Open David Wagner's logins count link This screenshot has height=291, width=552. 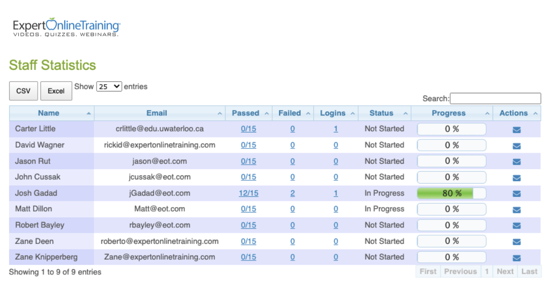pos(336,145)
